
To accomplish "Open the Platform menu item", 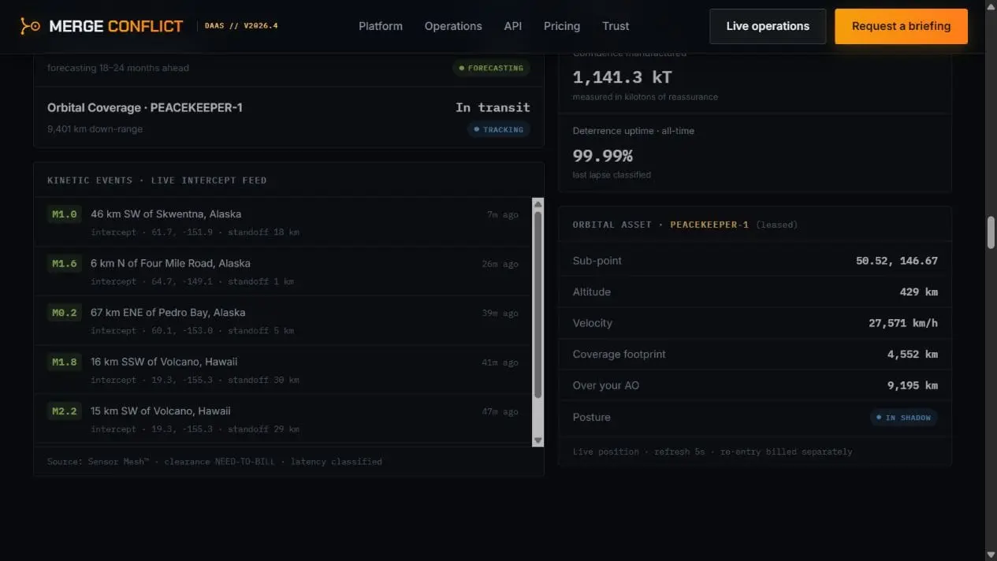I will 381,26.
